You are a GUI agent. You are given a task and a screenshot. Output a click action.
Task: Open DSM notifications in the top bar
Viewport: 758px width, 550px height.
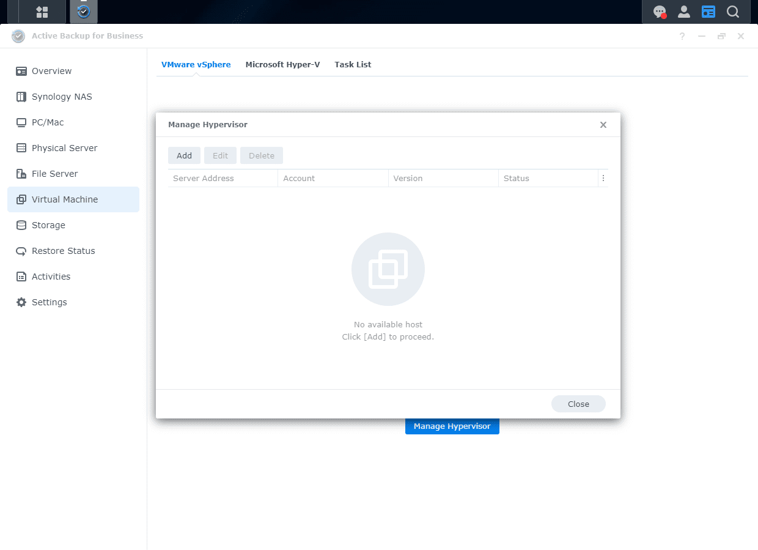(659, 12)
